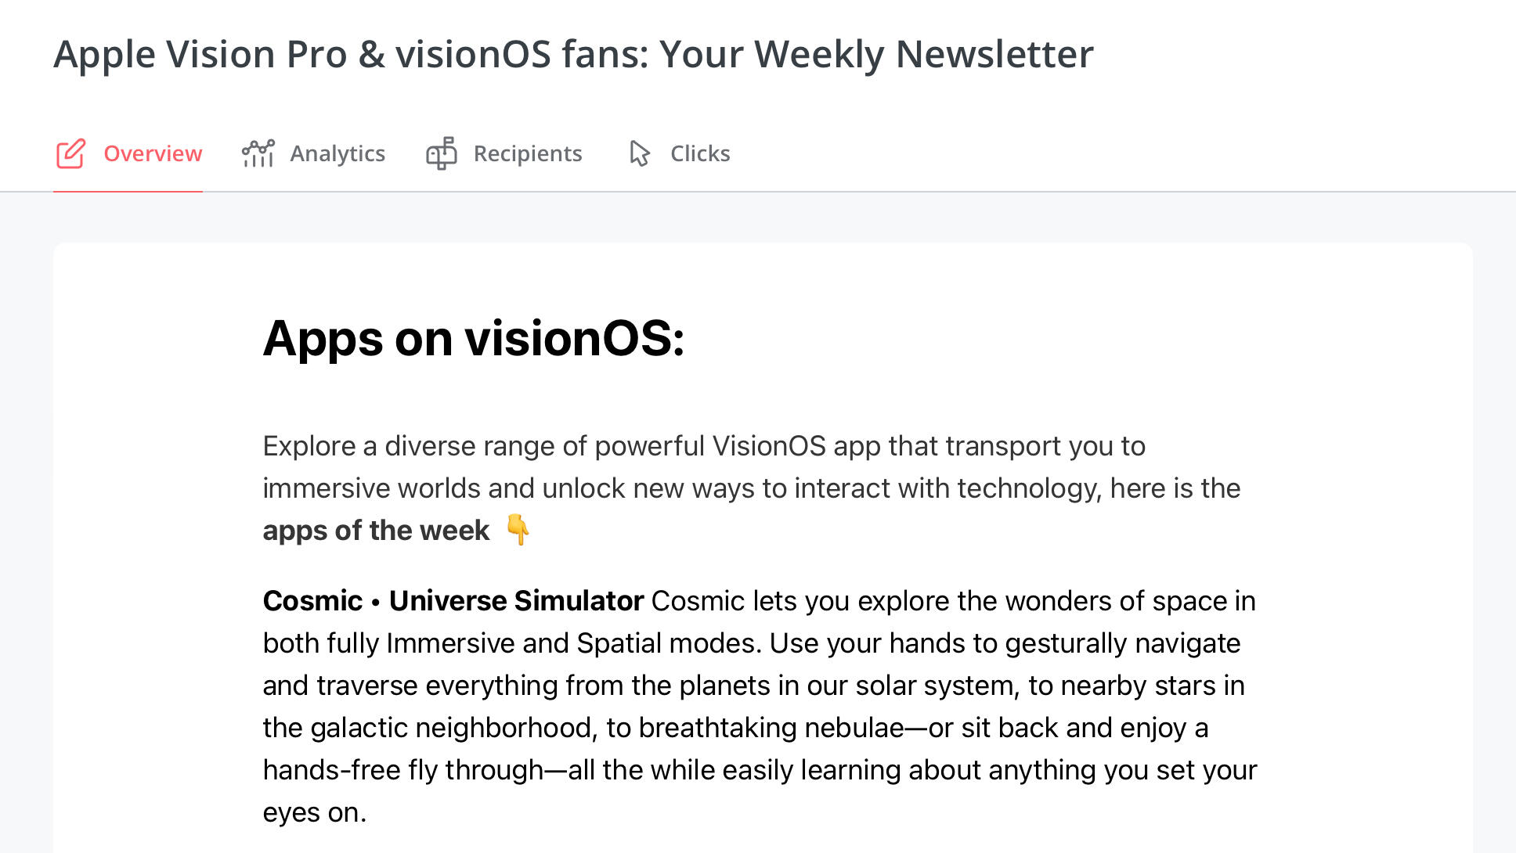The height and width of the screenshot is (853, 1516).
Task: Click the phrase "hands-free fly through"
Action: pos(402,770)
